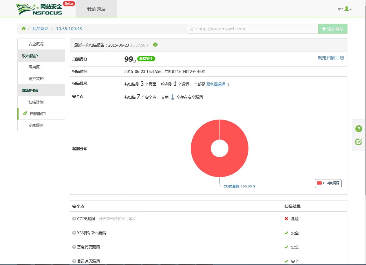Click the feedback edit icon
This screenshot has height=265, width=366.
click(x=359, y=141)
